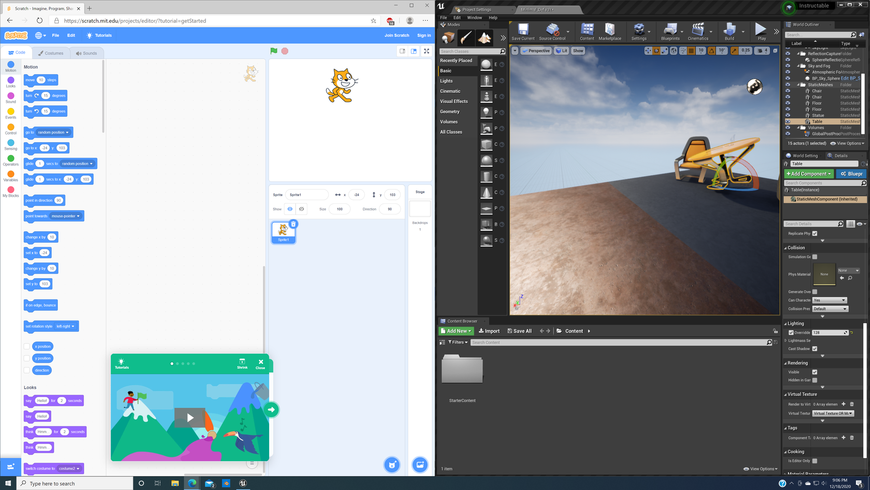Toggle the Lit viewport shading mode
Image resolution: width=870 pixels, height=490 pixels.
(x=560, y=50)
